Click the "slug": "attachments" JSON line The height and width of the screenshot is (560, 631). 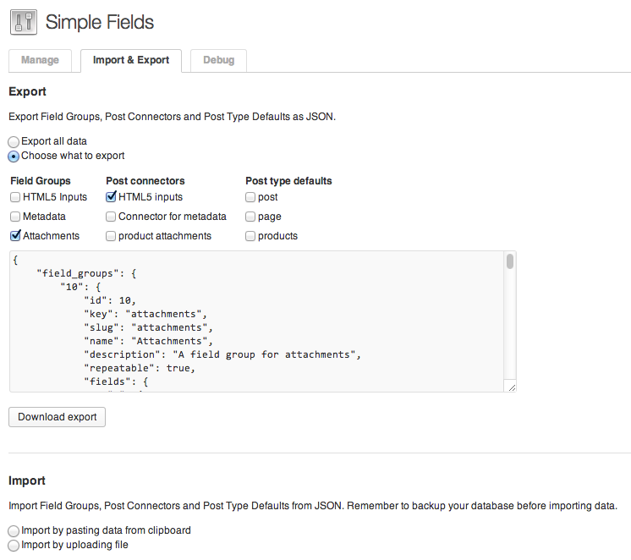pyautogui.click(x=148, y=327)
